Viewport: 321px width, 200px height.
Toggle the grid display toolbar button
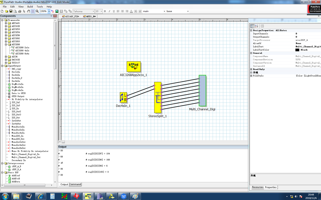pyautogui.click(x=33, y=11)
